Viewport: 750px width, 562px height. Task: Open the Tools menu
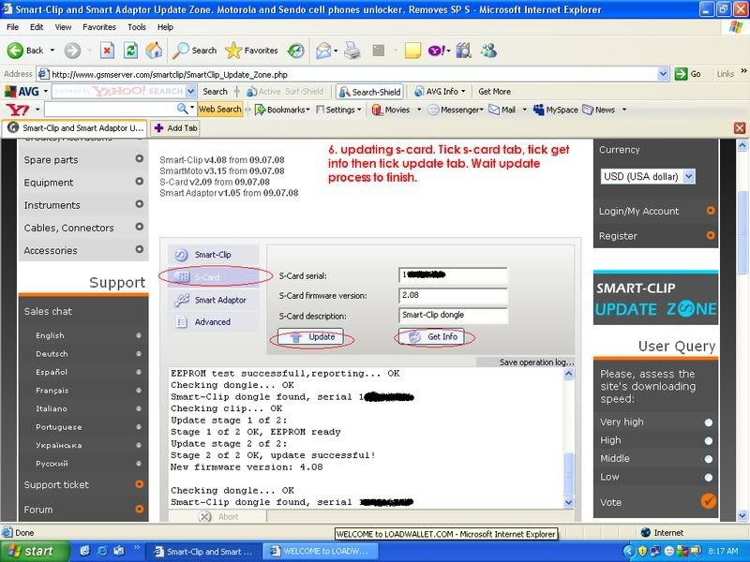[136, 27]
